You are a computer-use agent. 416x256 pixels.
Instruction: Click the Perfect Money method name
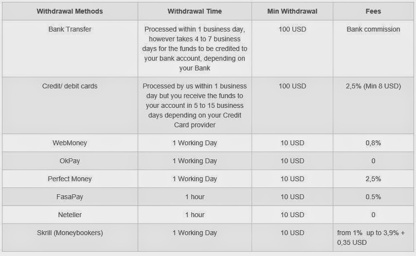tap(70, 179)
